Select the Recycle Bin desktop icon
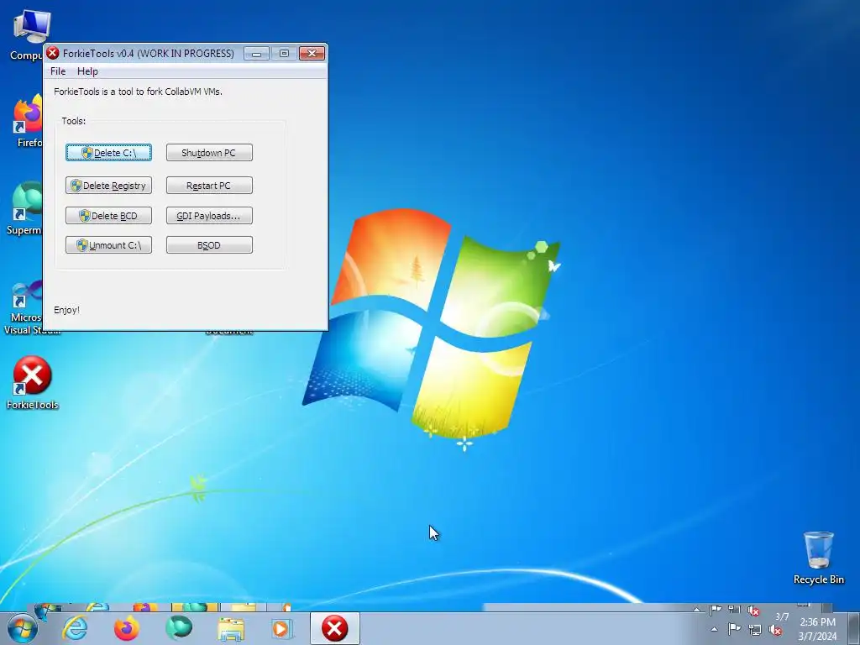Viewport: 860px width, 645px height. pyautogui.click(x=818, y=558)
